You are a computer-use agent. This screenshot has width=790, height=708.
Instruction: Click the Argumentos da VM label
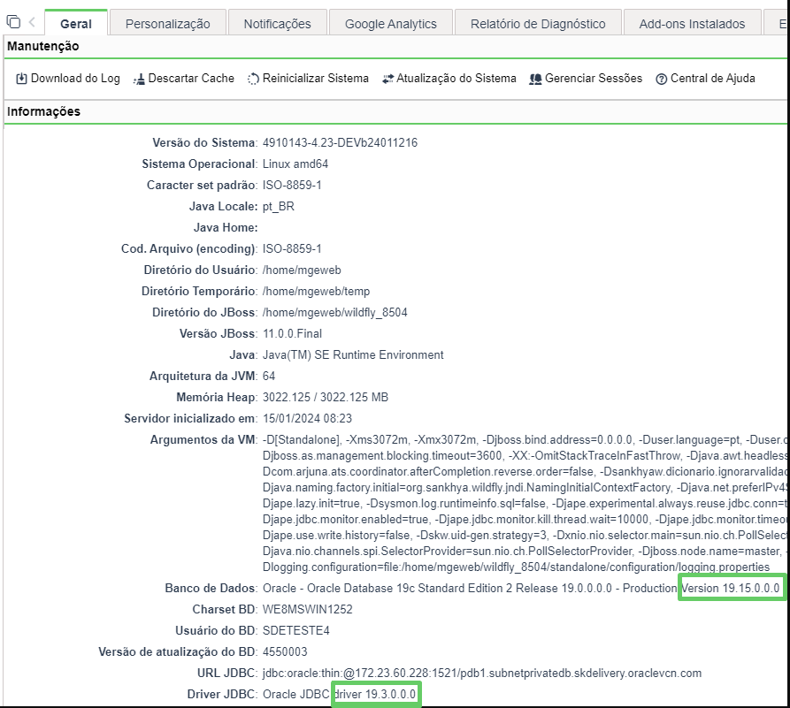click(203, 439)
